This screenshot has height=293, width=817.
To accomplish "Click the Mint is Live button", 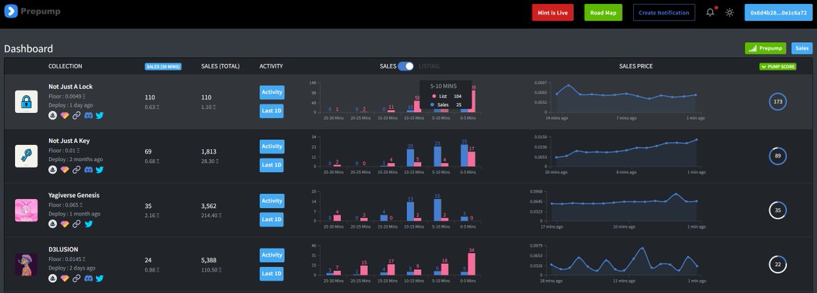I will [553, 12].
